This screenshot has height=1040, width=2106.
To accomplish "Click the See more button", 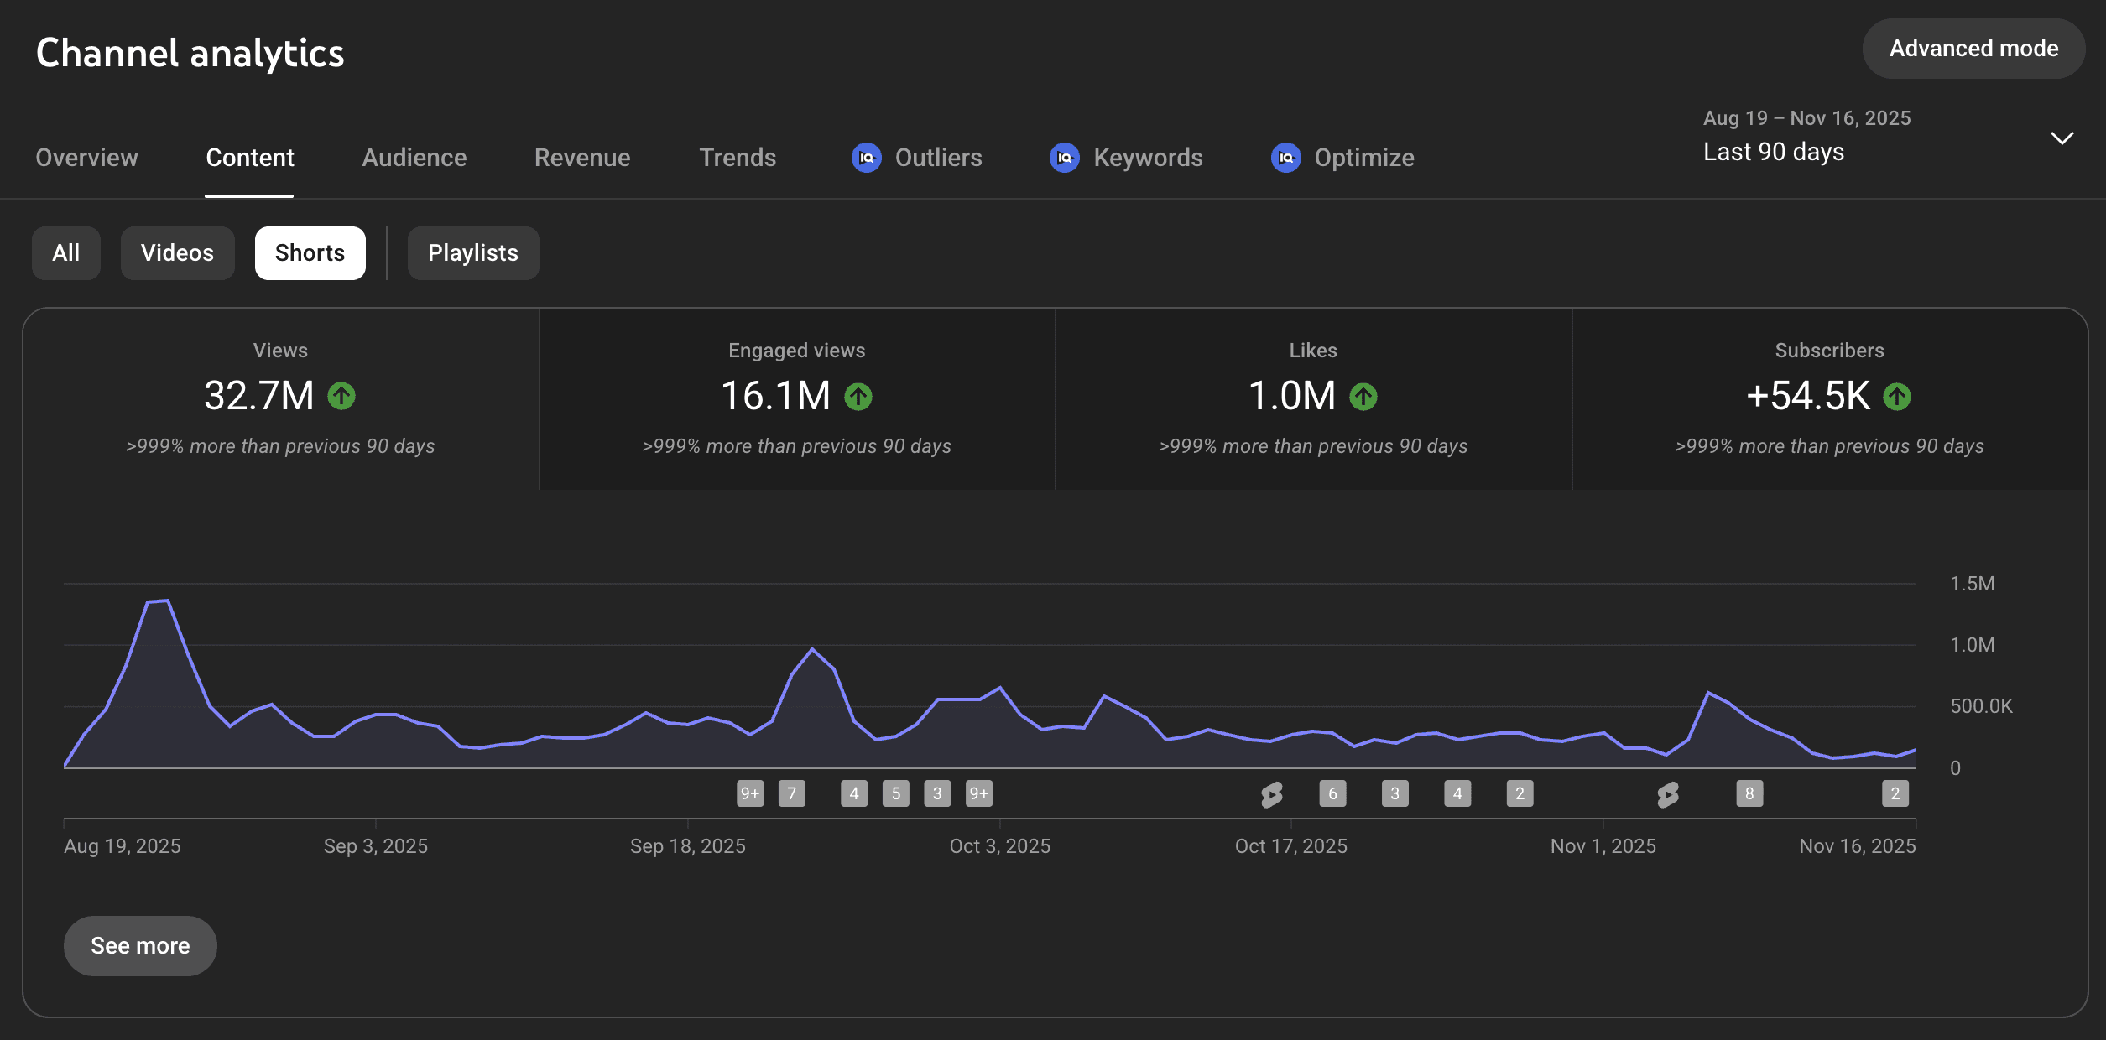I will [x=140, y=945].
